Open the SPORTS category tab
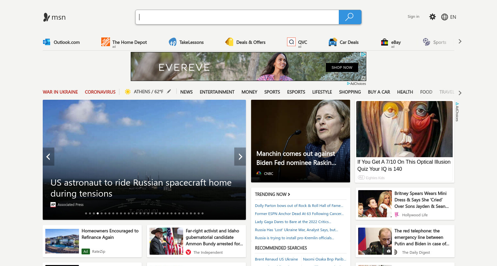Viewport: 497px width, 266px height. pos(272,92)
